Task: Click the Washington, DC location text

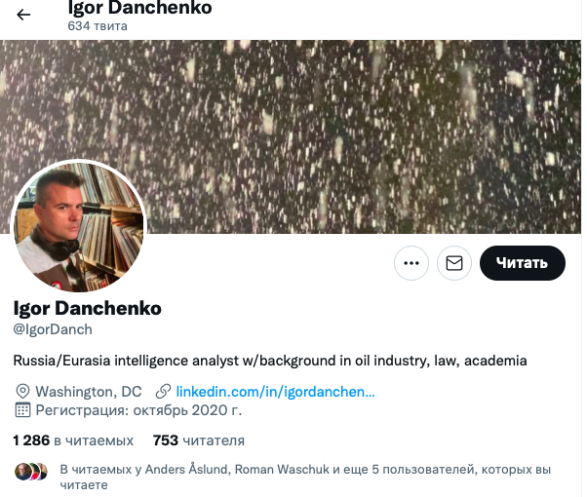Action: [x=89, y=392]
